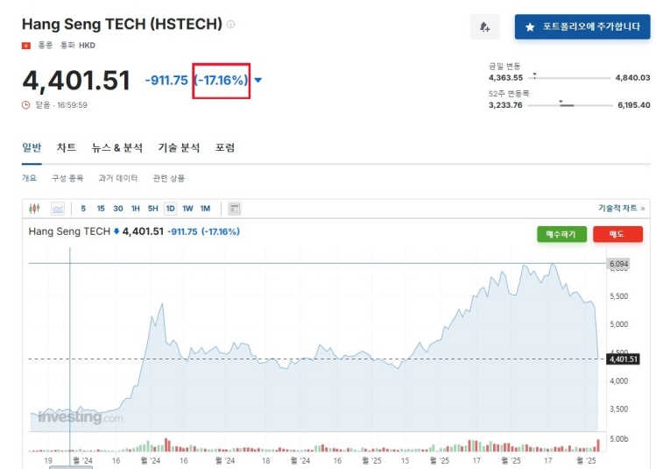Select the 개요 sub-tab
This screenshot has height=469, width=656.
click(29, 178)
